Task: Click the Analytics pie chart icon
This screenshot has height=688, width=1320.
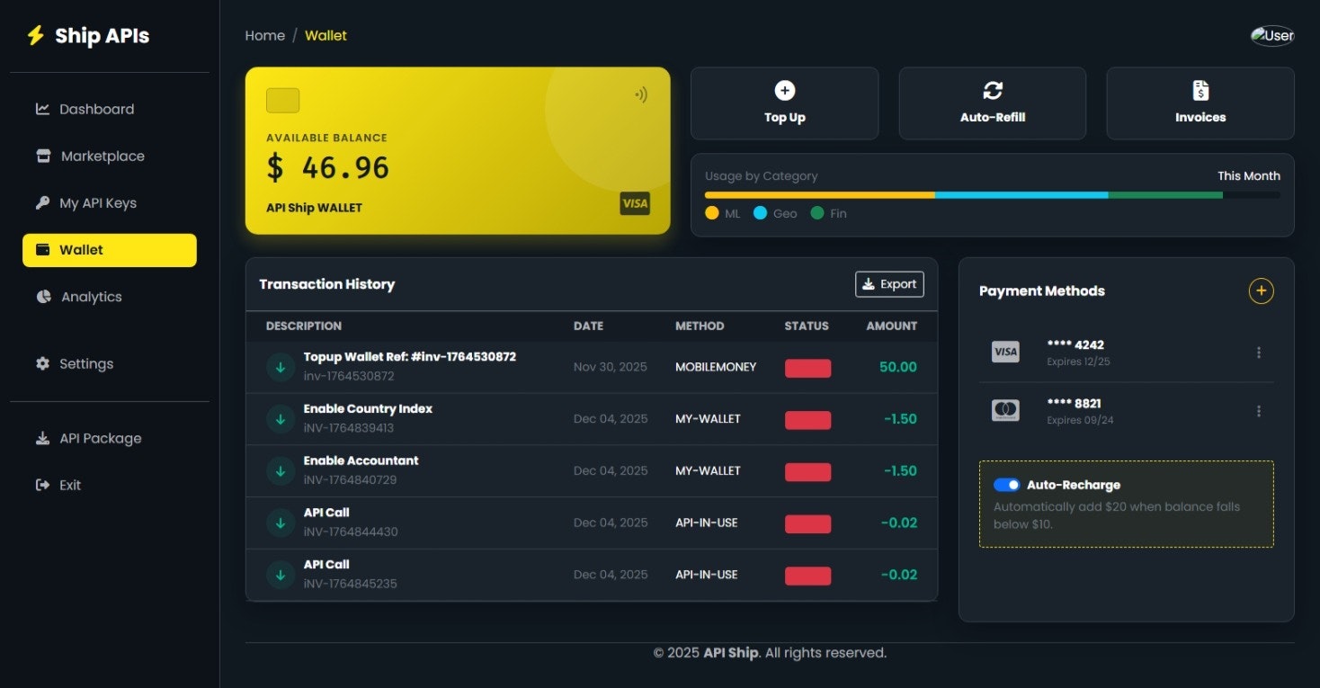Action: (x=41, y=296)
